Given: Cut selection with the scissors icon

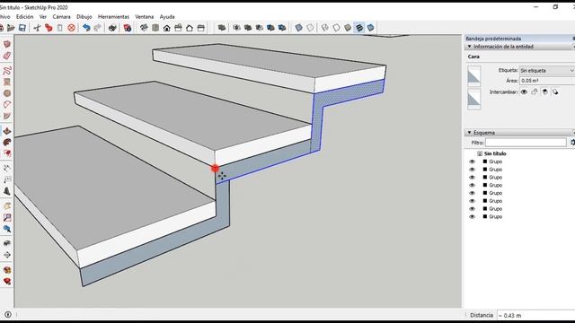Looking at the screenshot, I should (x=37, y=28).
